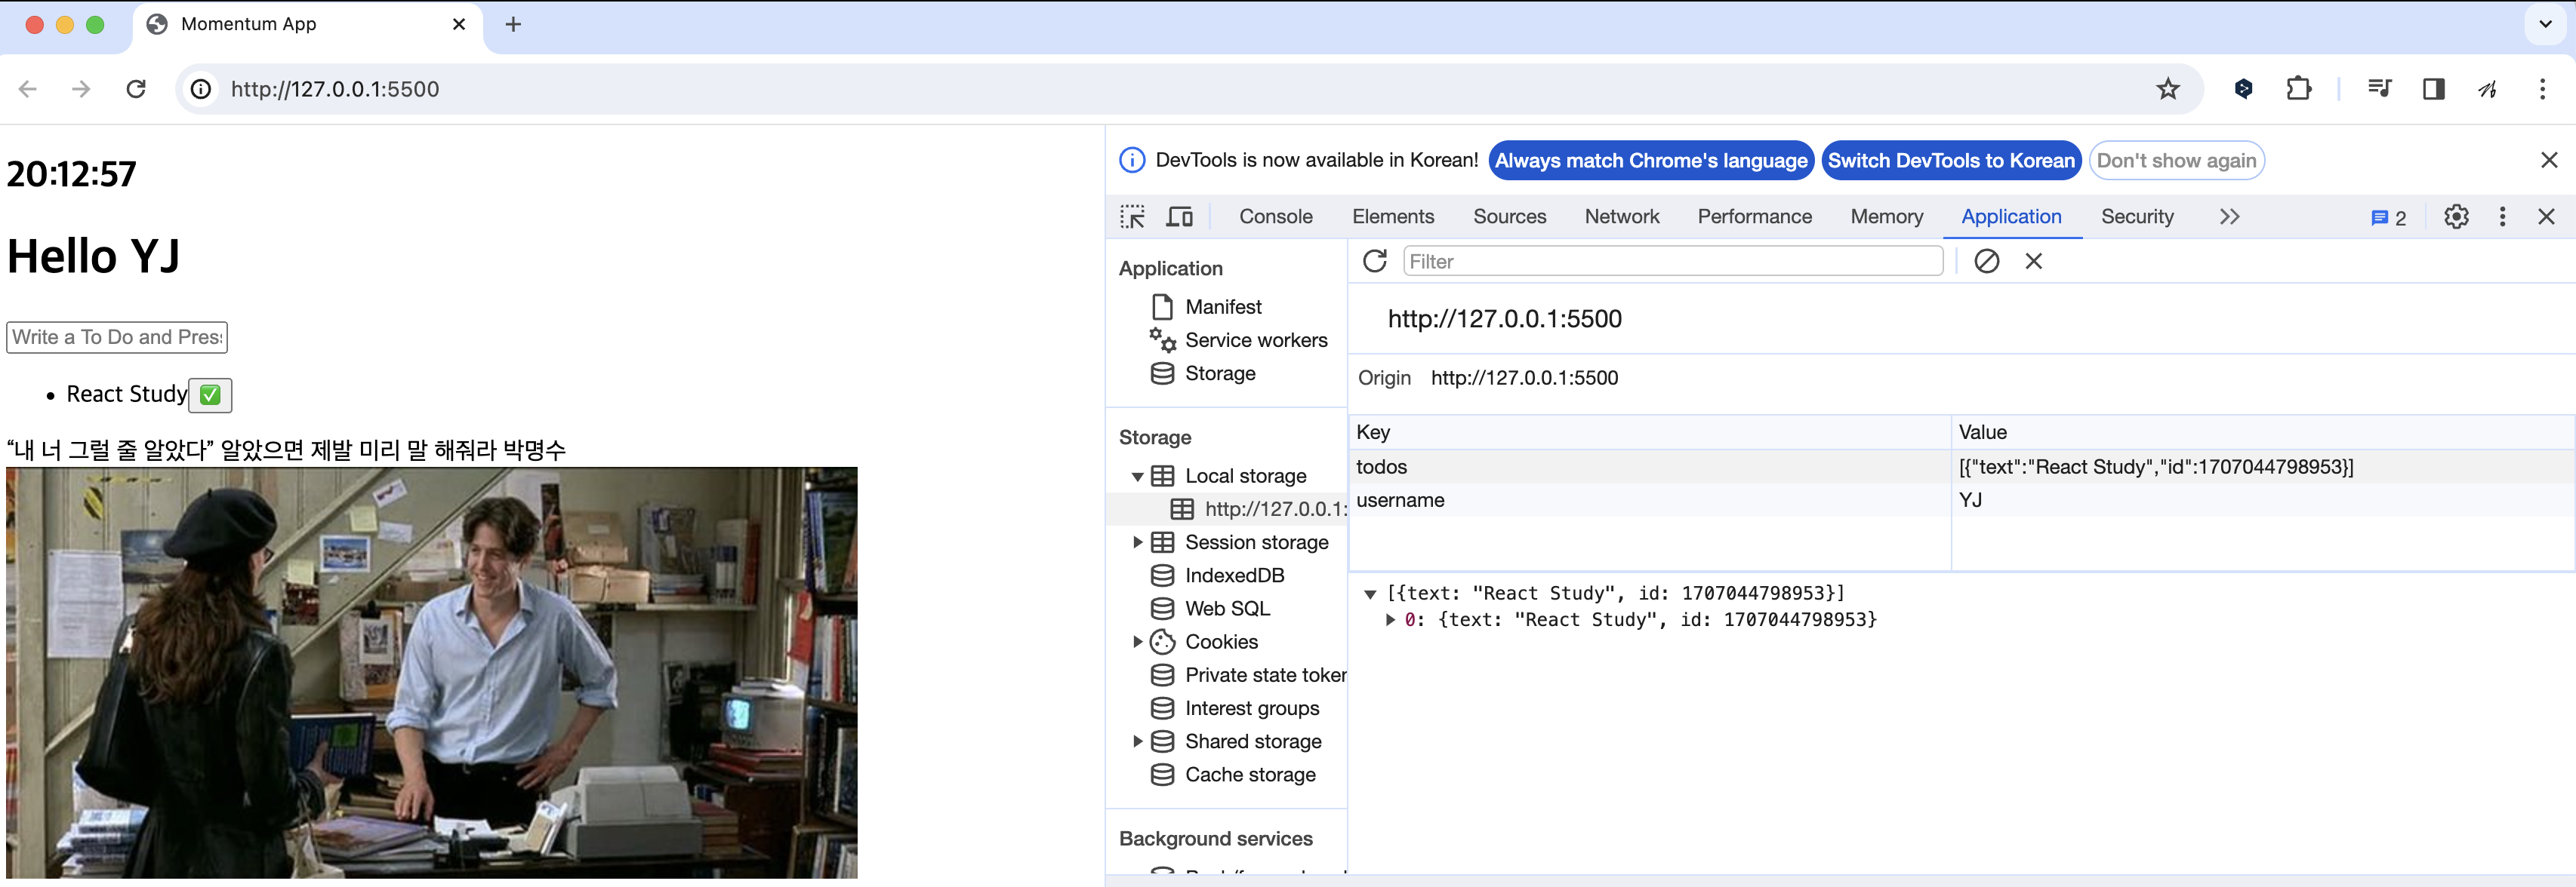Open the extensions puzzle icon
Image resolution: width=2576 pixels, height=887 pixels.
[x=2298, y=89]
